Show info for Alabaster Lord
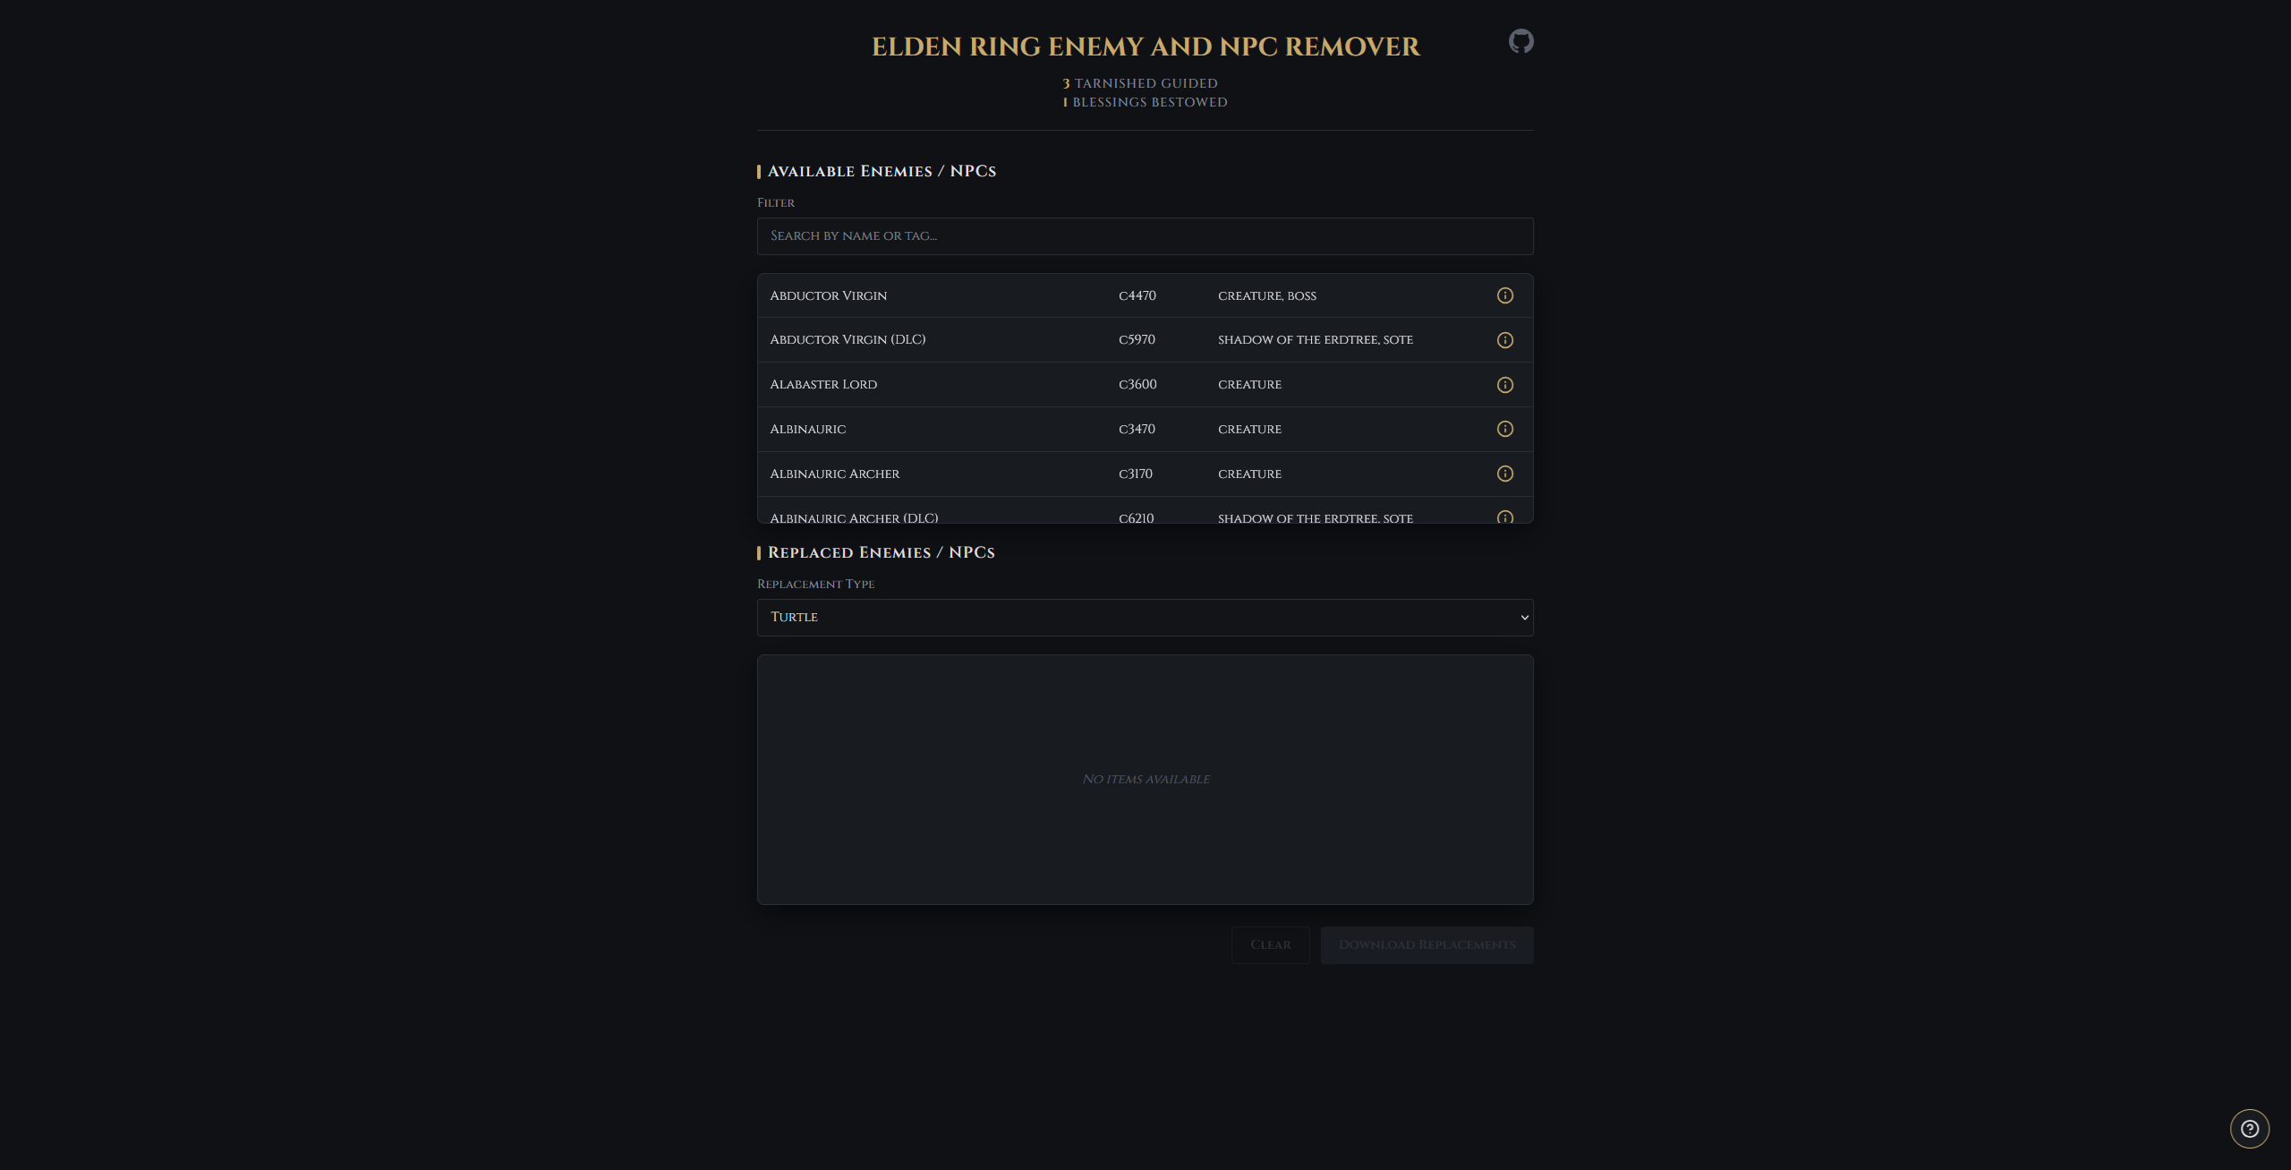2291x1170 pixels. (1505, 385)
